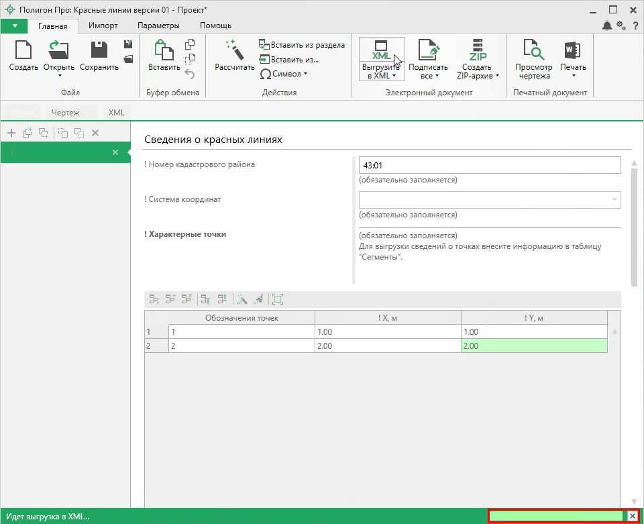
Task: Click the Рассчитать magic wand icon
Action: tap(234, 51)
